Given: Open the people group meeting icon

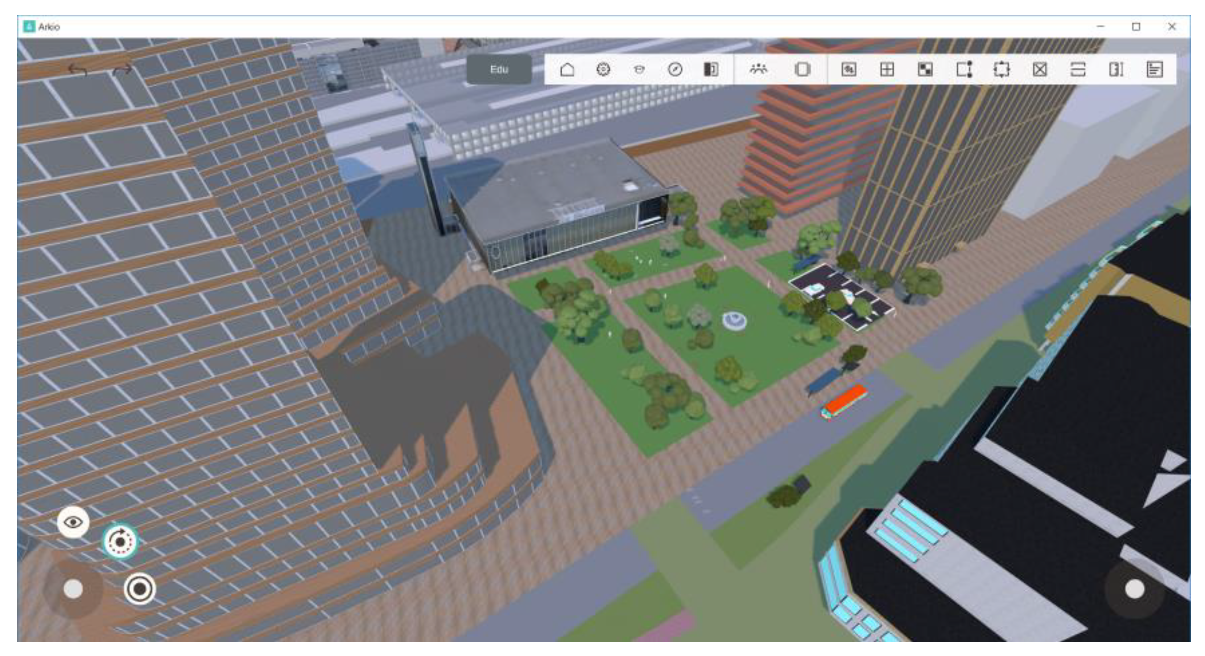Looking at the screenshot, I should [x=758, y=69].
